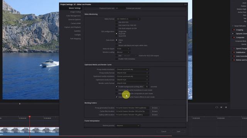Image resolution: width=247 pixels, height=138 pixels.
Task: Toggle Enable background caching checkbox
Action: pyautogui.click(x=117, y=87)
